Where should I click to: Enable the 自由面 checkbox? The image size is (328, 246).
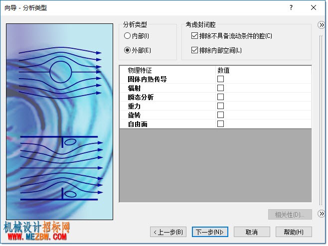click(x=220, y=124)
